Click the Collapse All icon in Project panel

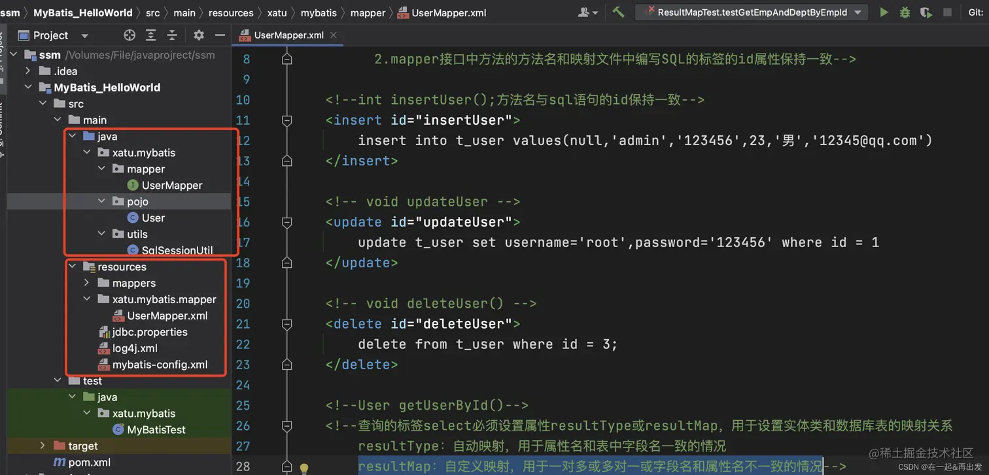tap(172, 35)
